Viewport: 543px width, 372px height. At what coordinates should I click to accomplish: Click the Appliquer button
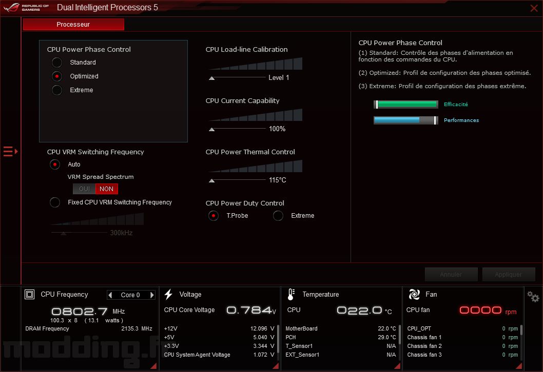[x=509, y=275]
